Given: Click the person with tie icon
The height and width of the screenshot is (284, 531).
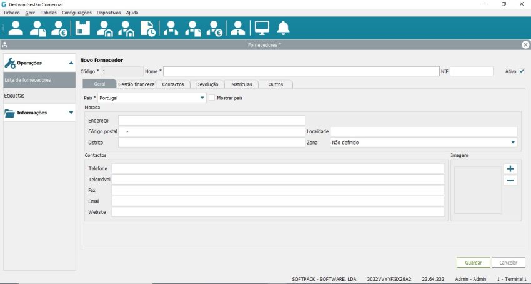Looking at the screenshot, I should point(237,28).
